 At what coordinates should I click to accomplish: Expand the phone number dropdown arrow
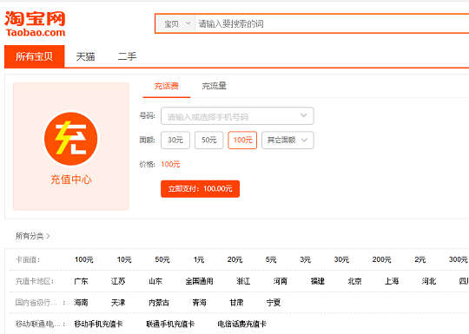click(304, 115)
